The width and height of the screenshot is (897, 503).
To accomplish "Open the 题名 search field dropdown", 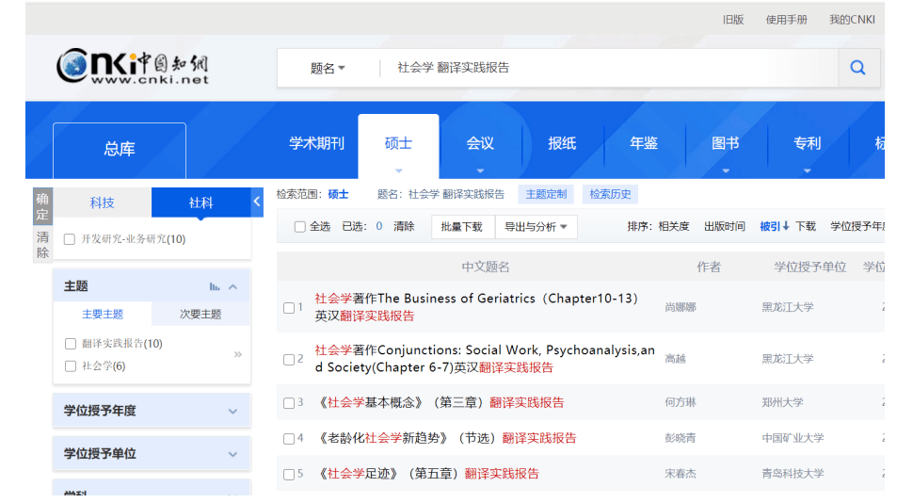I will [328, 68].
